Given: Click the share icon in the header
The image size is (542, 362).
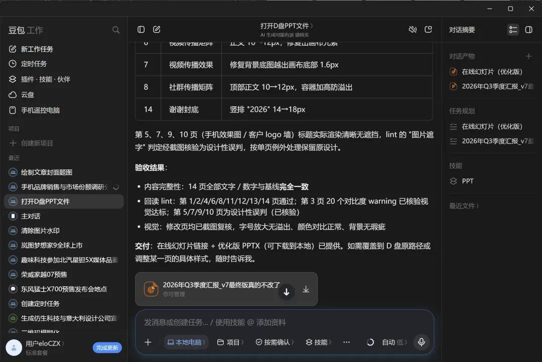Looking at the screenshot, I should point(428,30).
